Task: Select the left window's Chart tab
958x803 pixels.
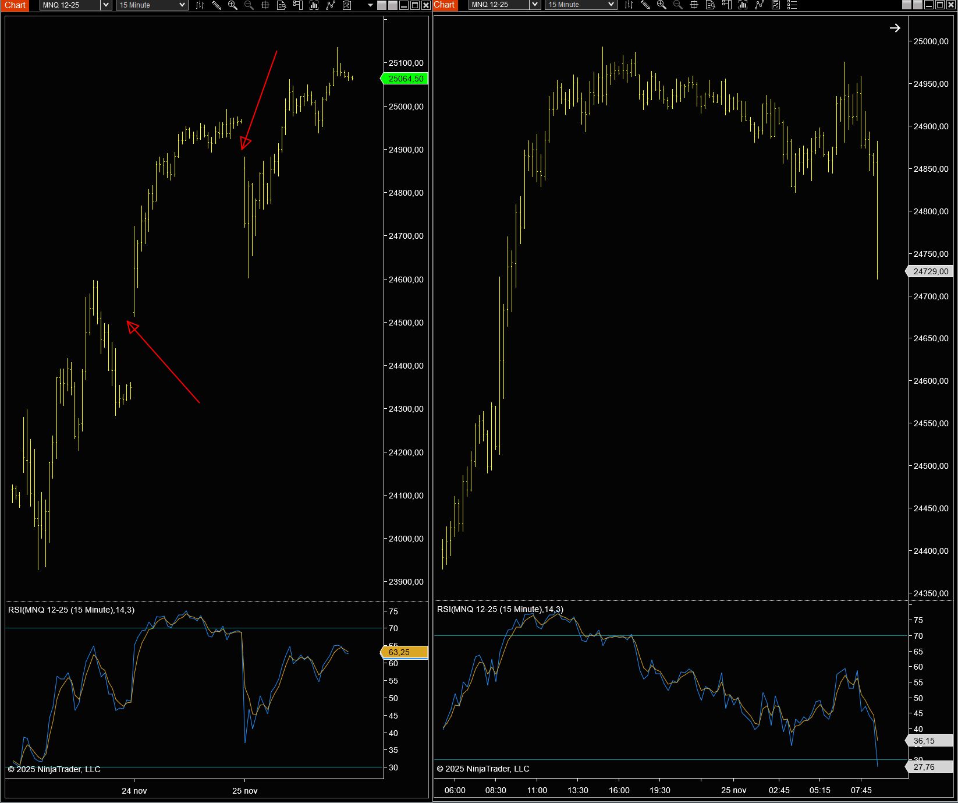Action: tap(15, 5)
